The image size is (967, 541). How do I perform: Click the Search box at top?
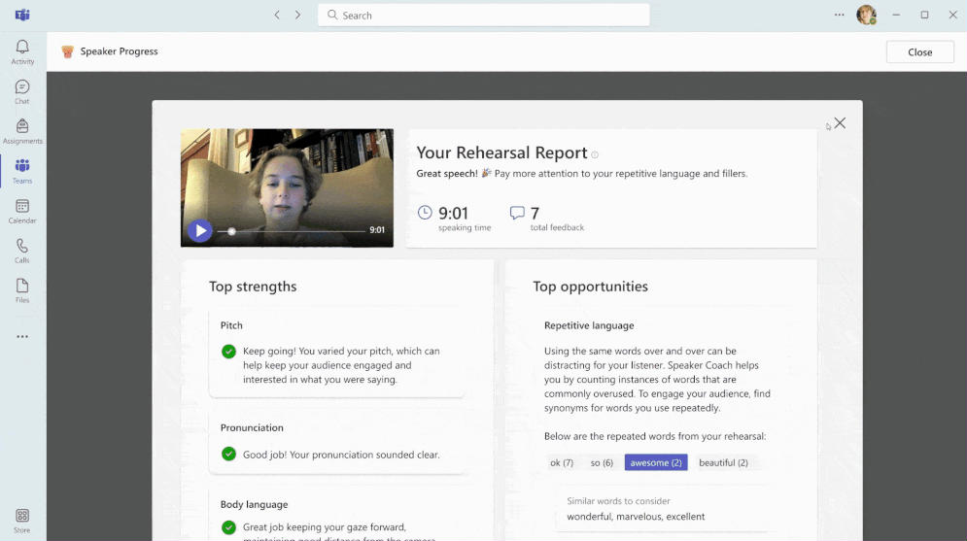pos(484,16)
